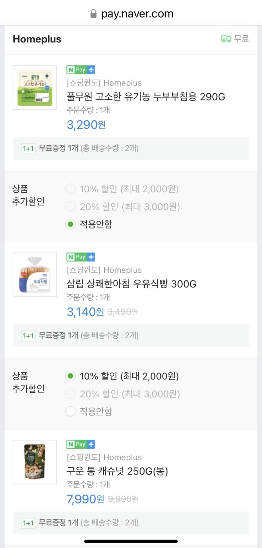The width and height of the screenshot is (262, 548).
Task: Select 20% 할인 radio for the 우유식빵
Action: point(71,394)
